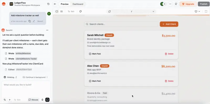
Task: Open the clients/Client Card file chip
Action: [x=24, y=70]
